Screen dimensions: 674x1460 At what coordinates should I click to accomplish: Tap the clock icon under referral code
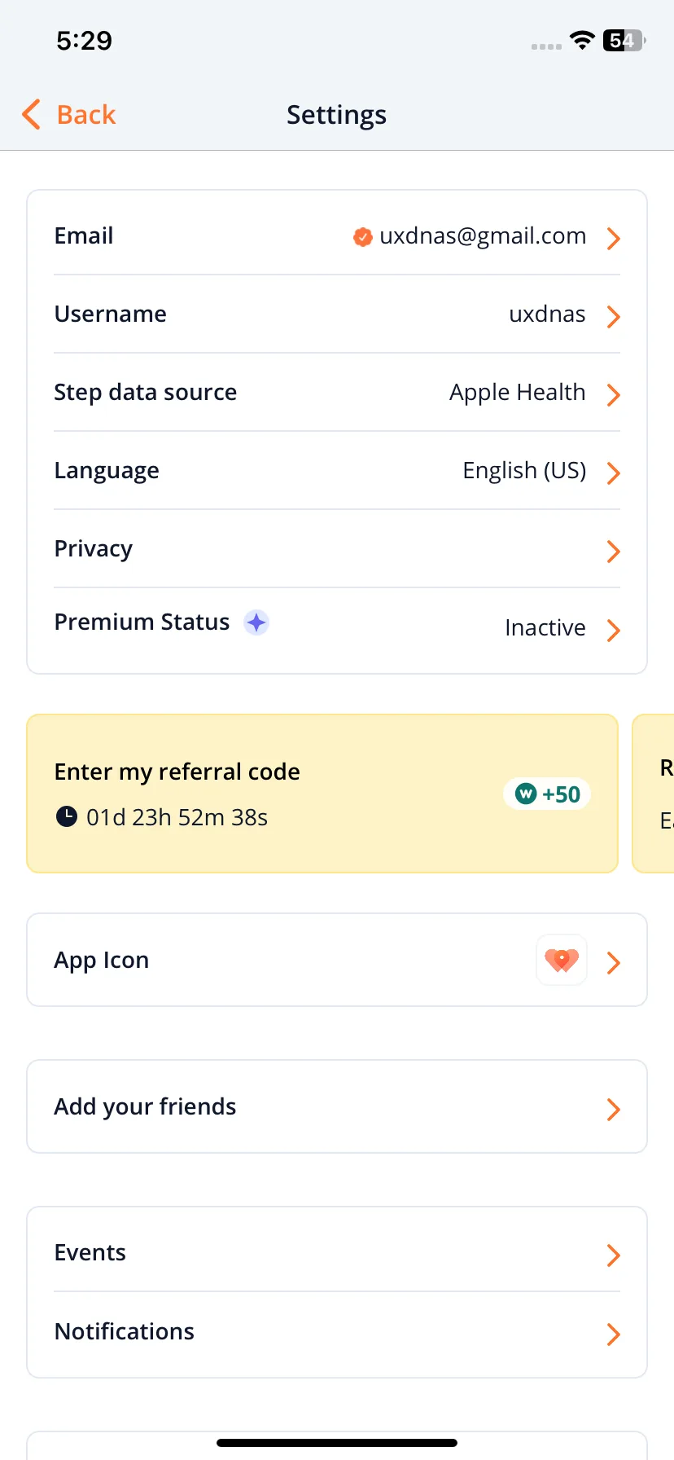(66, 816)
